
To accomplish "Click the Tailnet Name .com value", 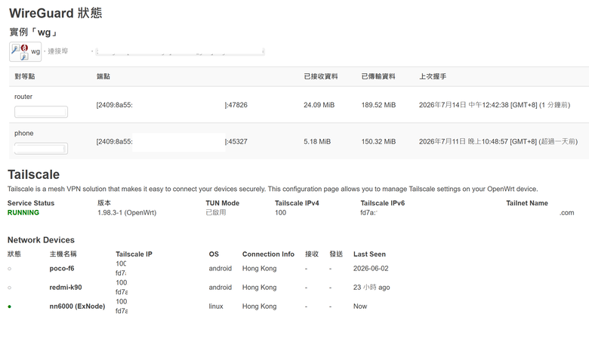I will pos(567,212).
